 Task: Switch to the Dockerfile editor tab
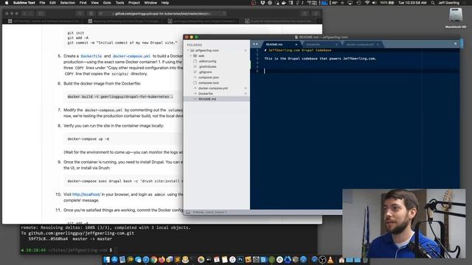(x=321, y=44)
